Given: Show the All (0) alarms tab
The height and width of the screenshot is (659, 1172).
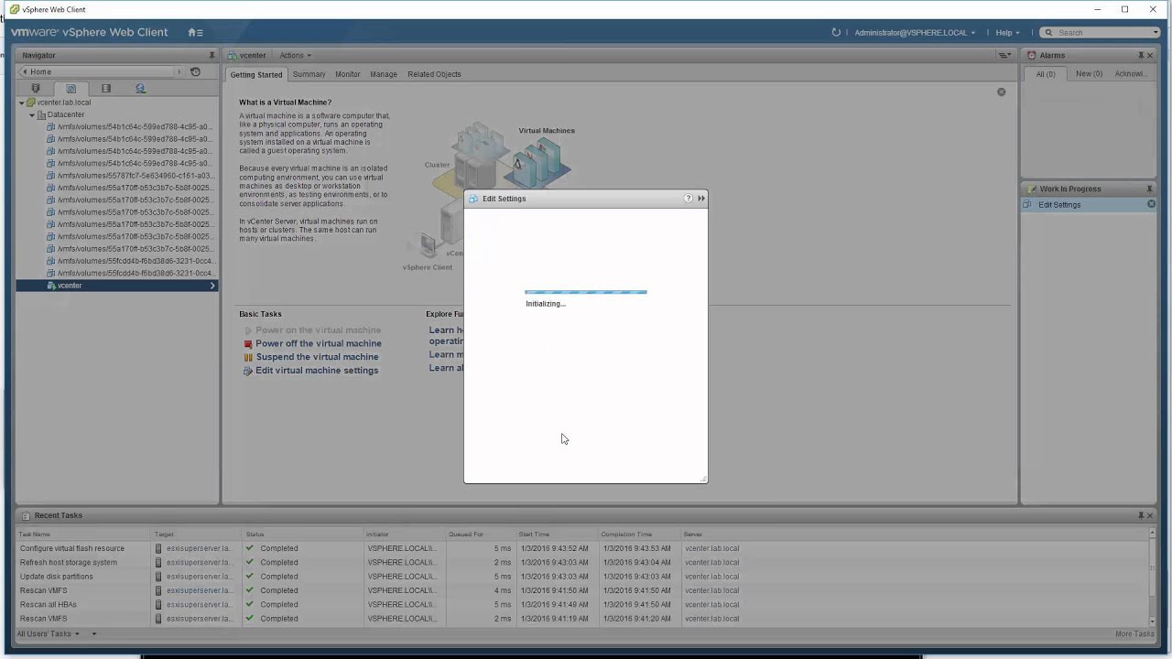Looking at the screenshot, I should point(1046,74).
